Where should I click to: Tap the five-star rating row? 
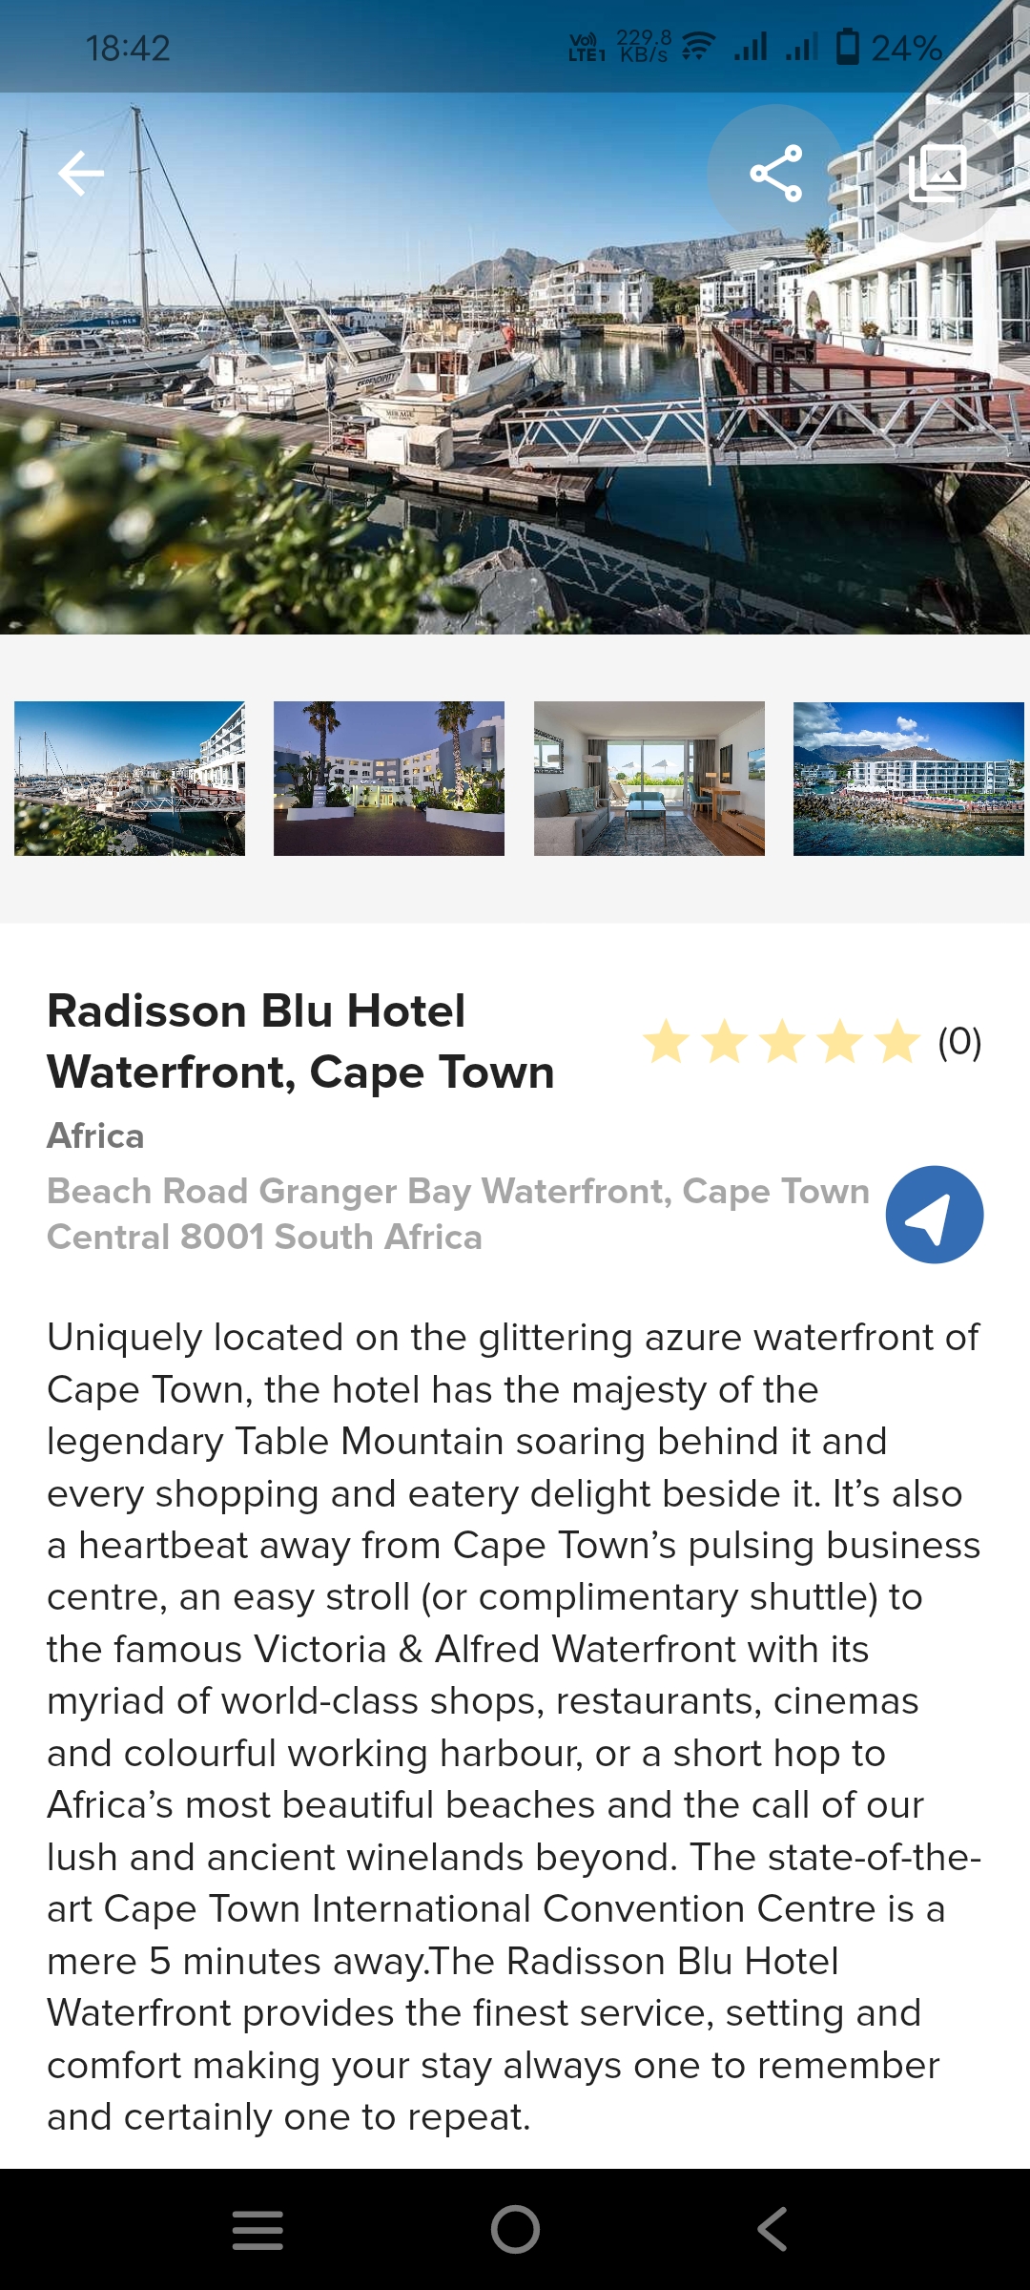[782, 1041]
